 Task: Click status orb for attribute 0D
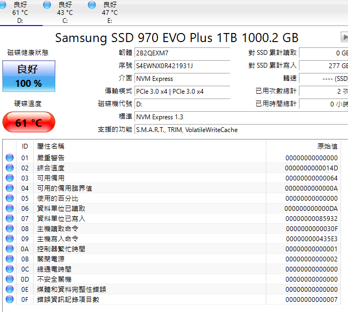(x=10, y=279)
